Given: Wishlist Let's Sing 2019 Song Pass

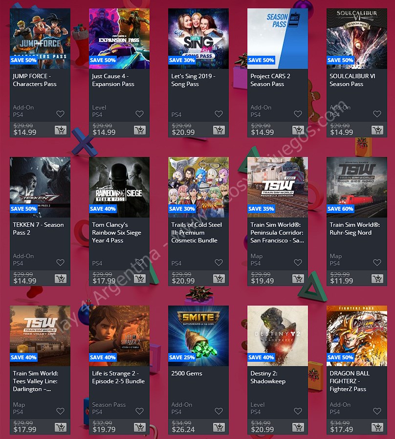Looking at the screenshot, I should [219, 114].
